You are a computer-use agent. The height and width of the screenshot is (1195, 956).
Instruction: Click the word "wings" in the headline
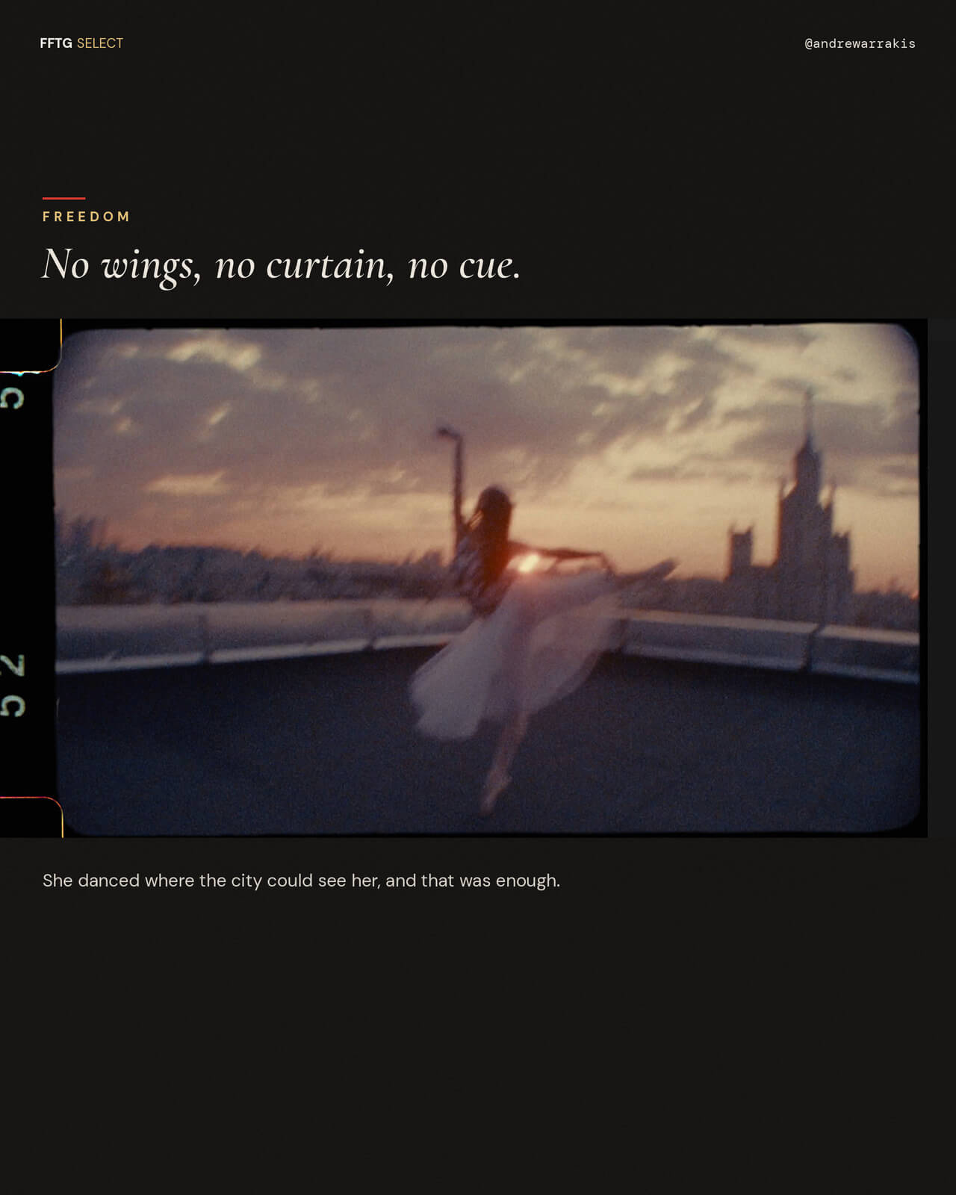[150, 267]
